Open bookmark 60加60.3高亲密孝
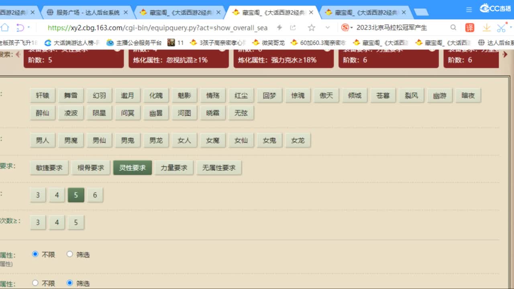This screenshot has width=514, height=289. coord(318,43)
